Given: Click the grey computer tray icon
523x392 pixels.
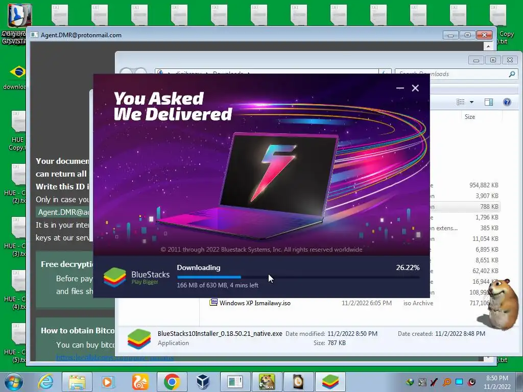Looking at the screenshot, I should tap(422, 382).
